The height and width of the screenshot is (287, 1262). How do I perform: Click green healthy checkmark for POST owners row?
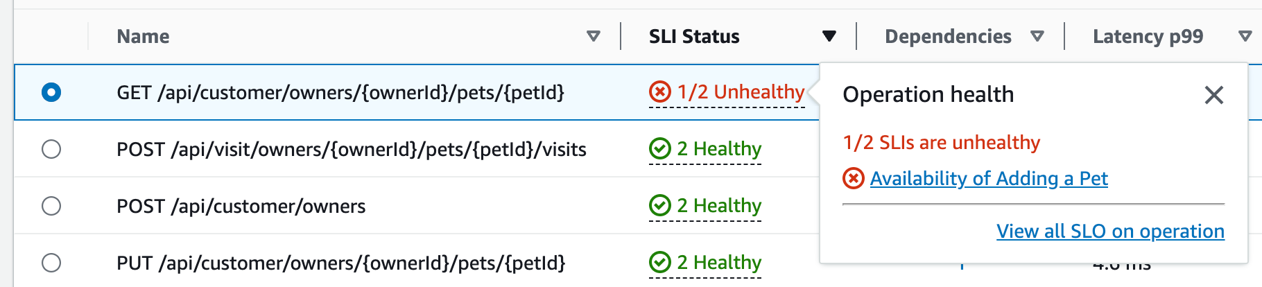pyautogui.click(x=659, y=205)
